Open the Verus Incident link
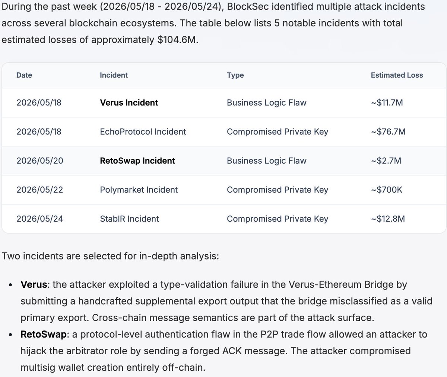This screenshot has height=377, width=447. click(x=129, y=103)
